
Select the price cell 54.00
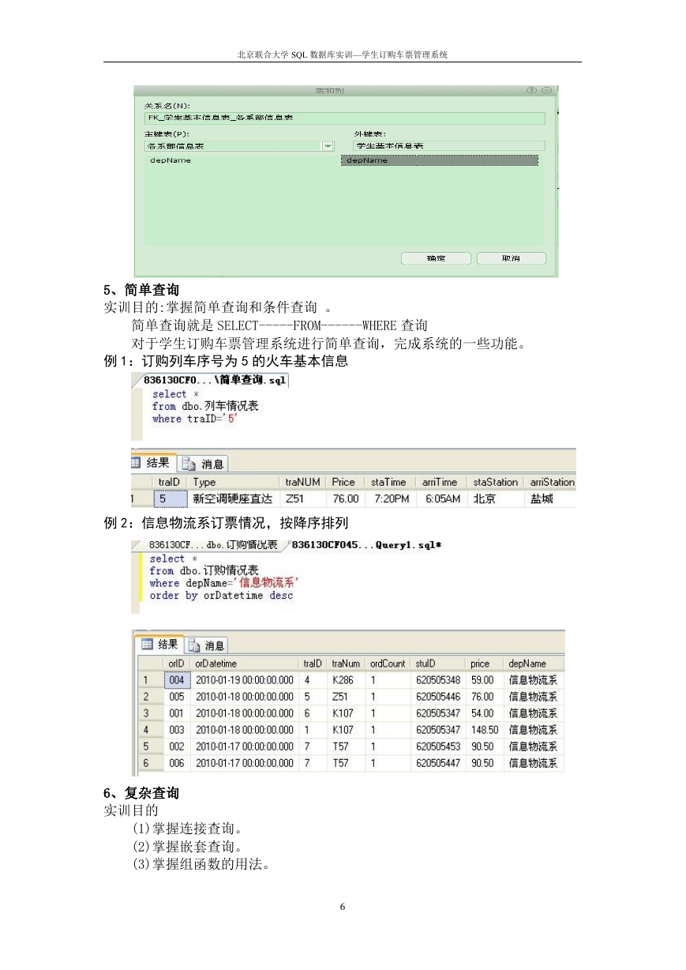pyautogui.click(x=485, y=713)
